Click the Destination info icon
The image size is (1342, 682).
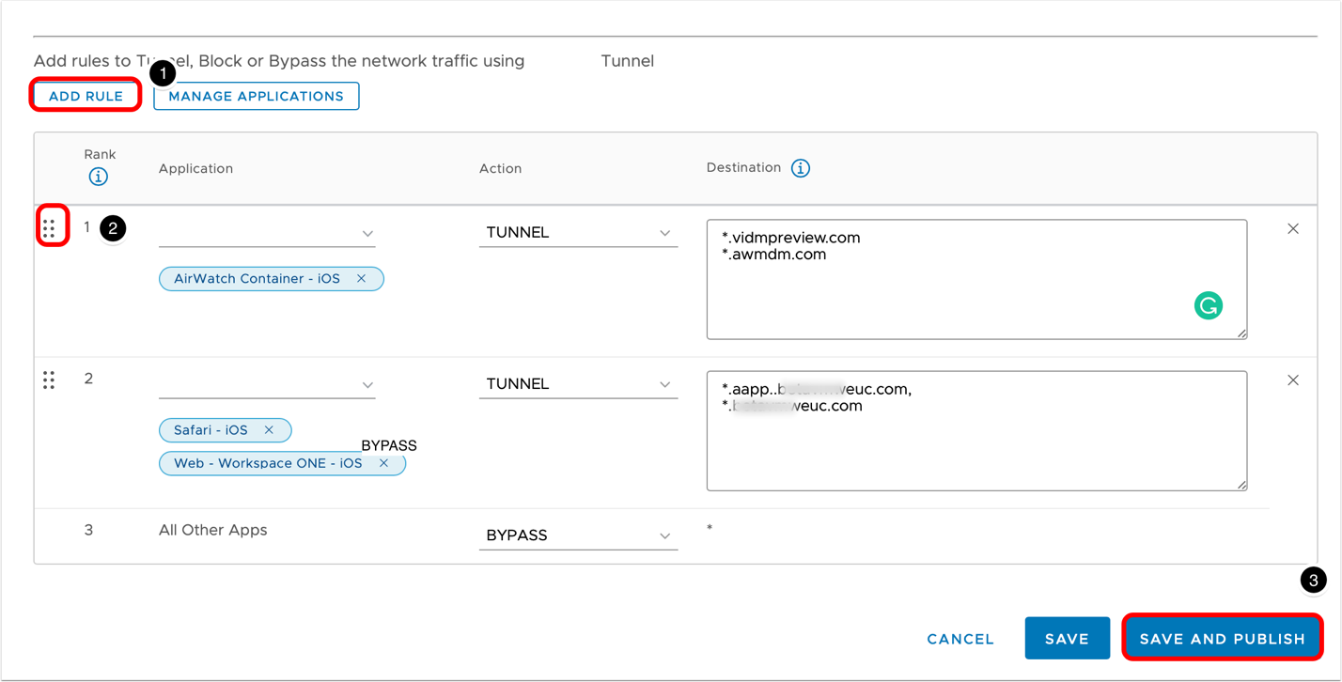[x=800, y=168]
